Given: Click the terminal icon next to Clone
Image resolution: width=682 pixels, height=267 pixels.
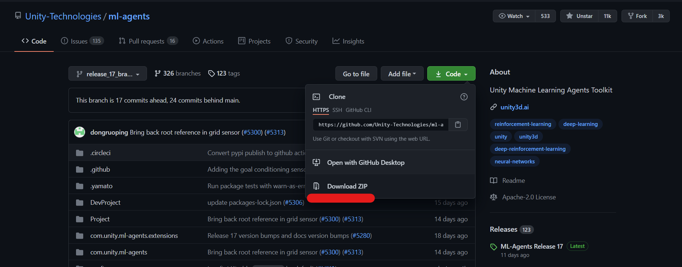Looking at the screenshot, I should click(316, 97).
